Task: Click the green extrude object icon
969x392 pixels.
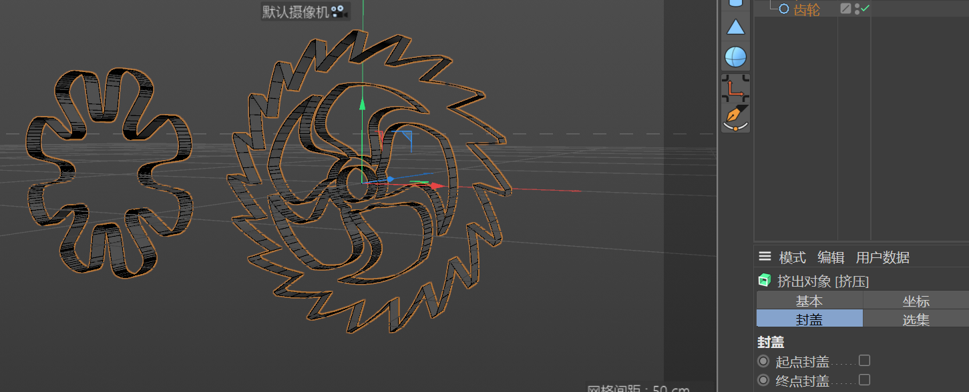Action: (765, 281)
